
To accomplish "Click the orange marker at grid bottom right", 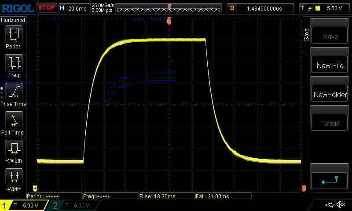I will (x=304, y=188).
